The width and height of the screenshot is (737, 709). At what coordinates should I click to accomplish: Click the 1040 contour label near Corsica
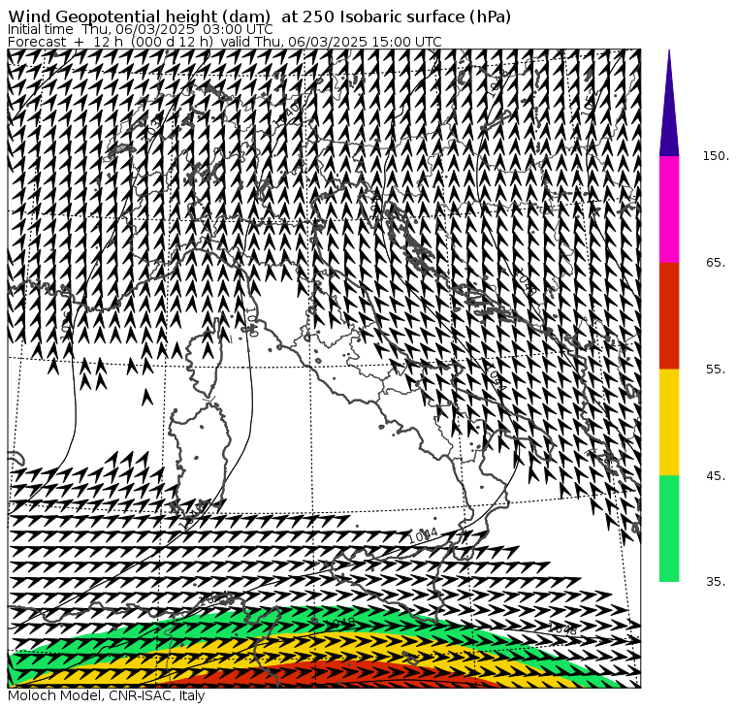pyautogui.click(x=251, y=323)
